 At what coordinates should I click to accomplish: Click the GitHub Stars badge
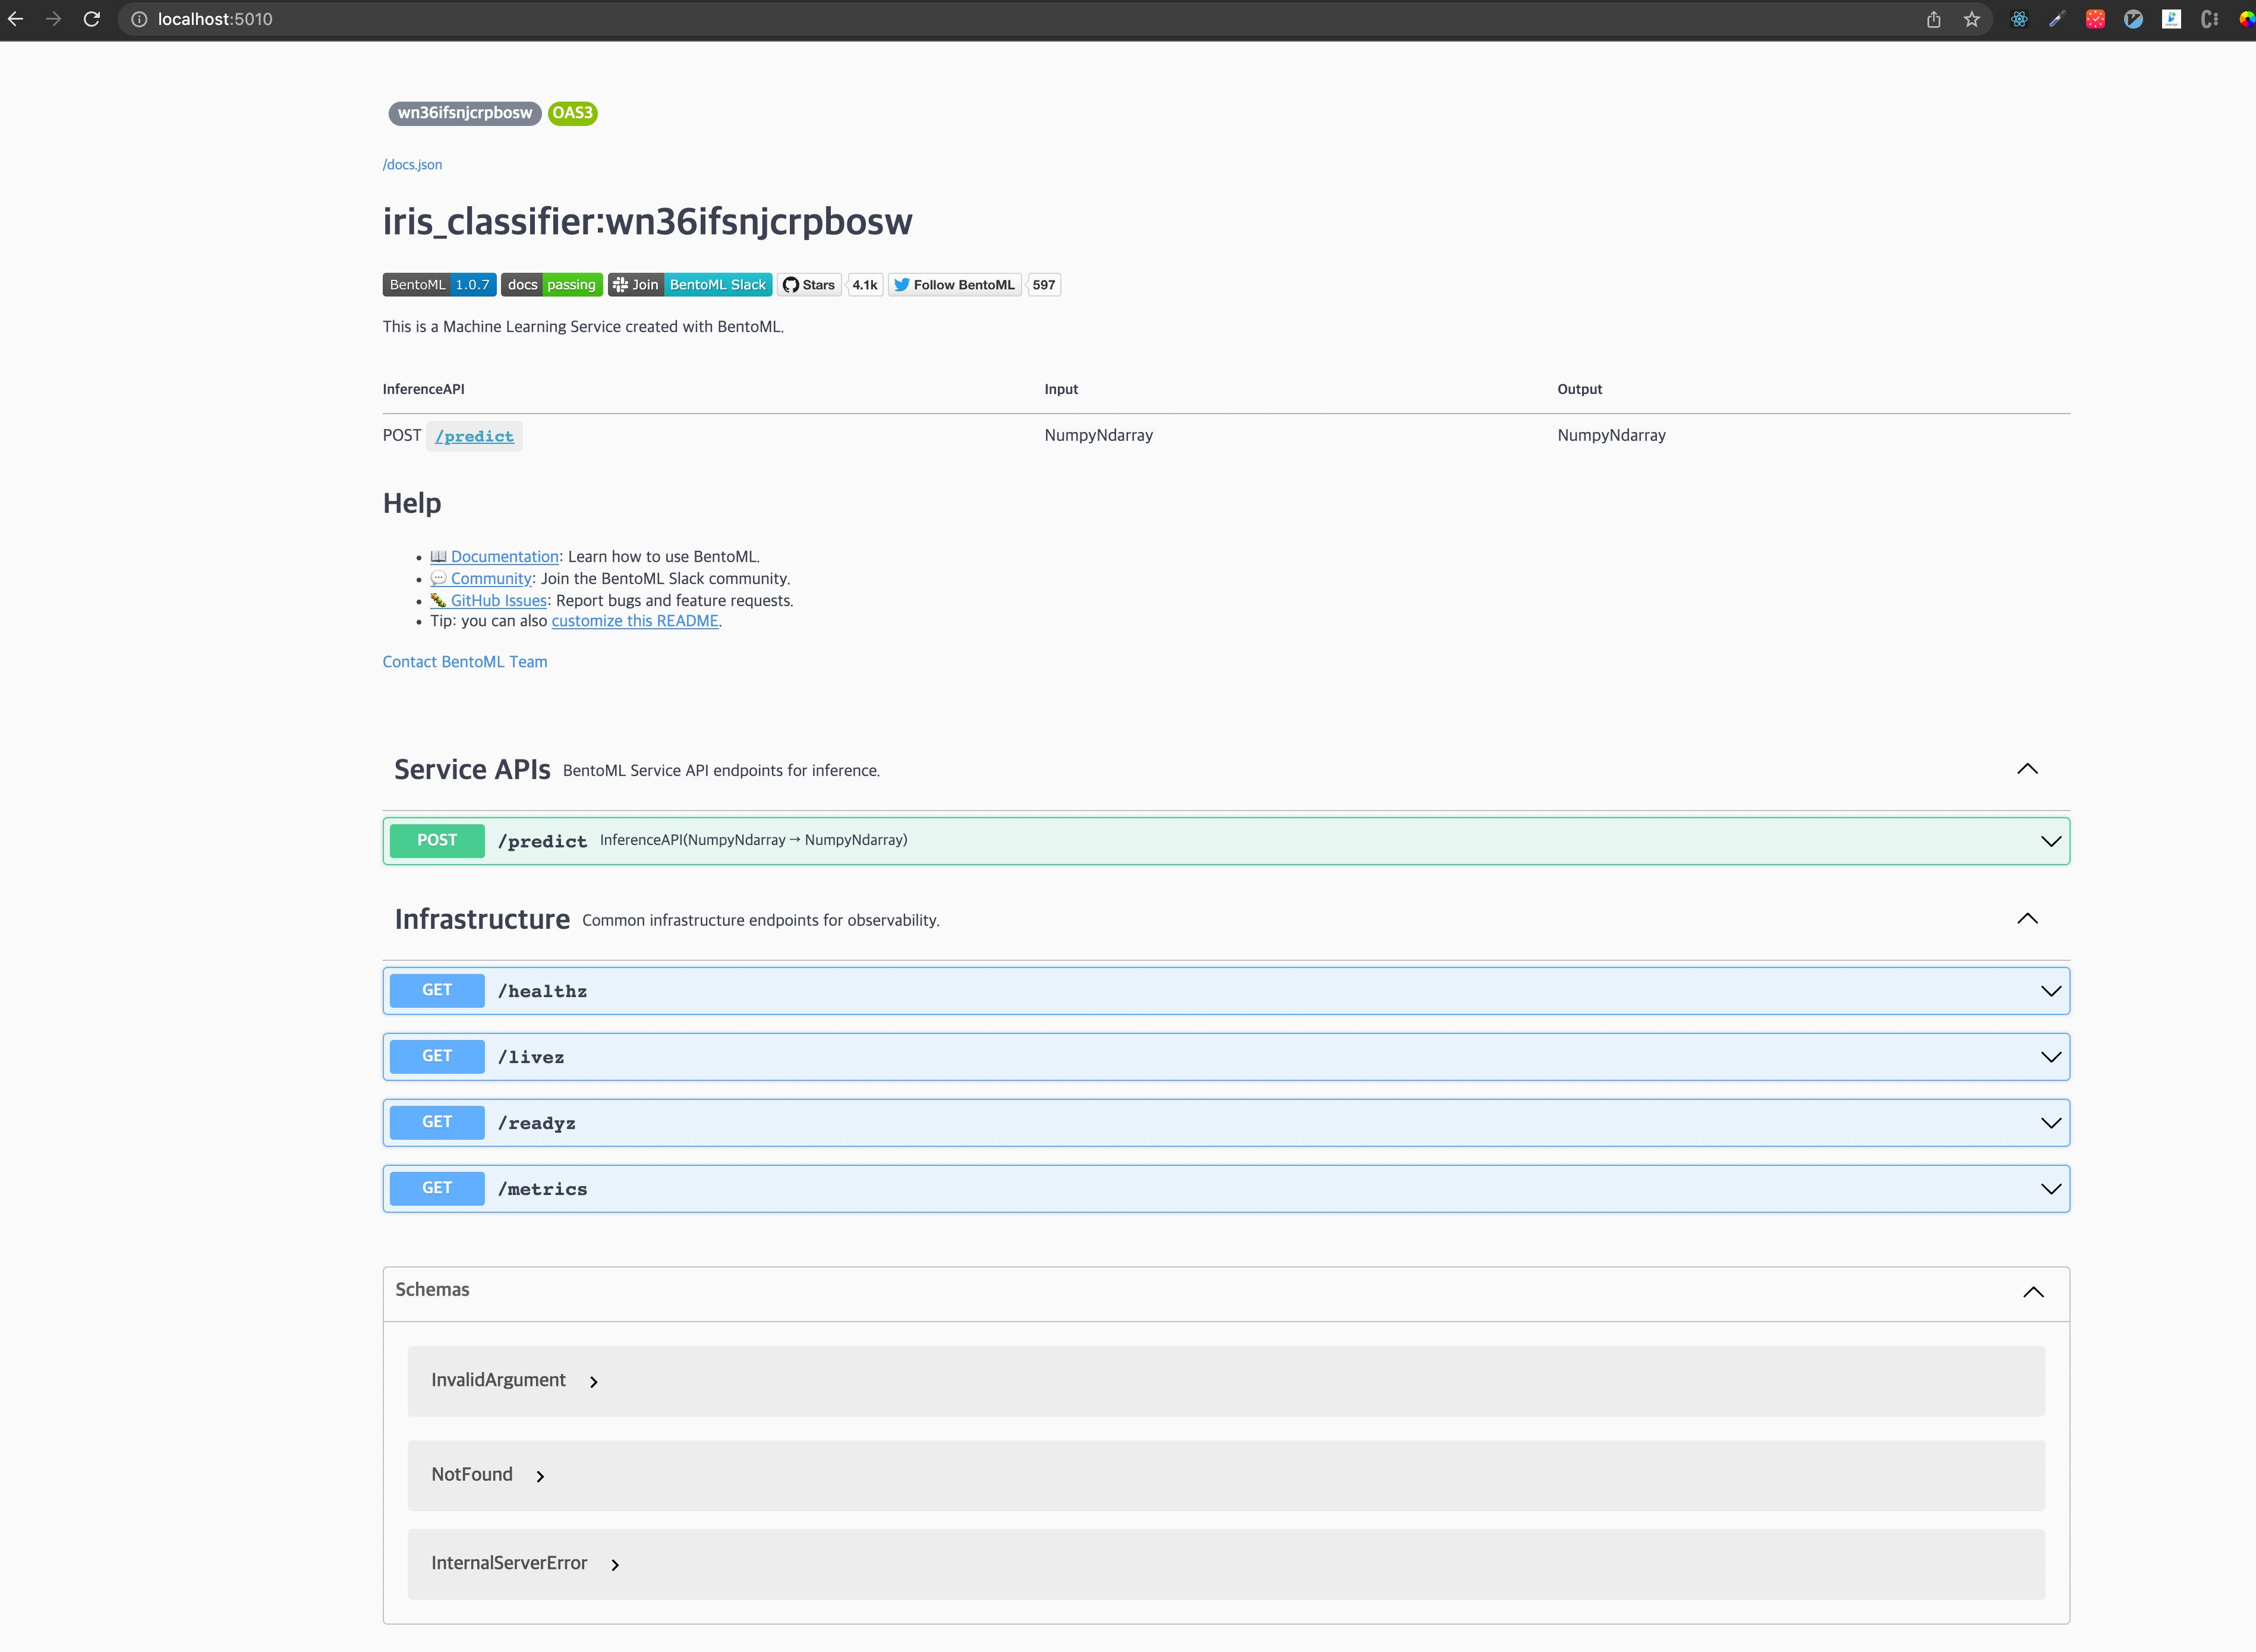click(x=809, y=285)
